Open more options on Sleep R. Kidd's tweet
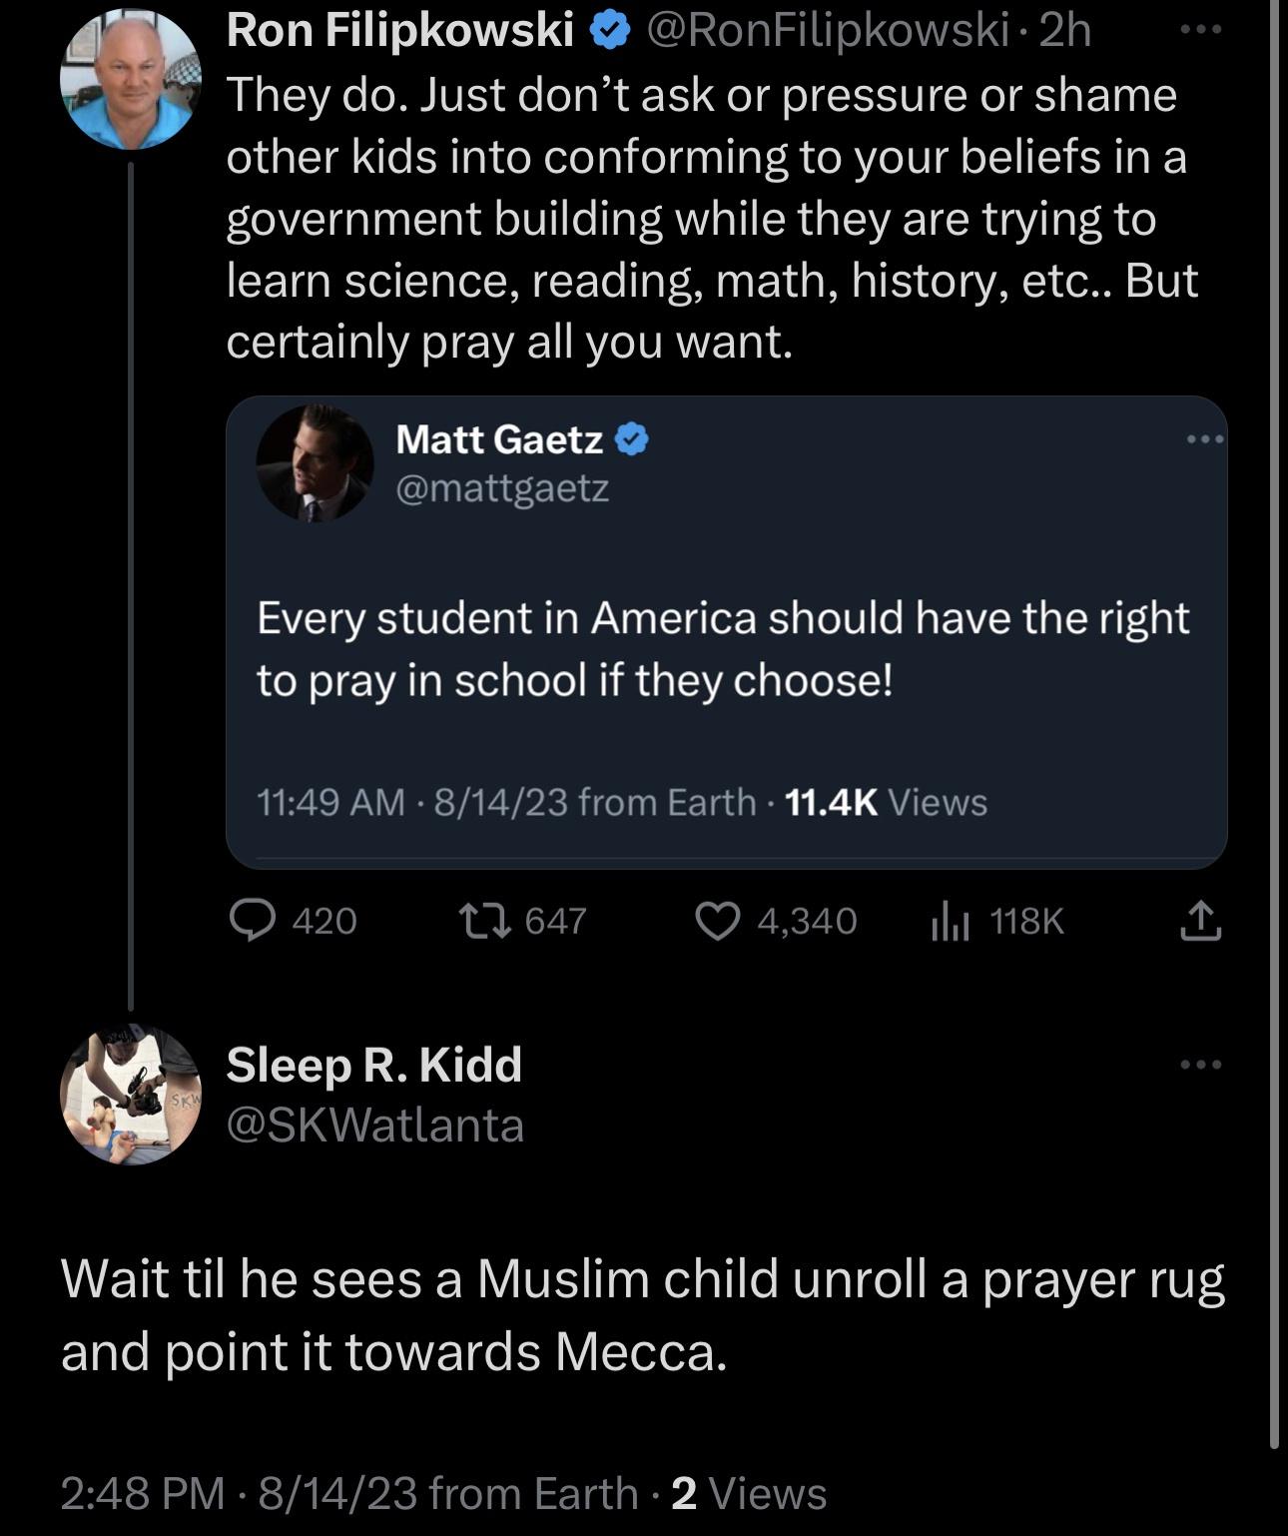Viewport: 1288px width, 1536px height. [x=1200, y=1065]
